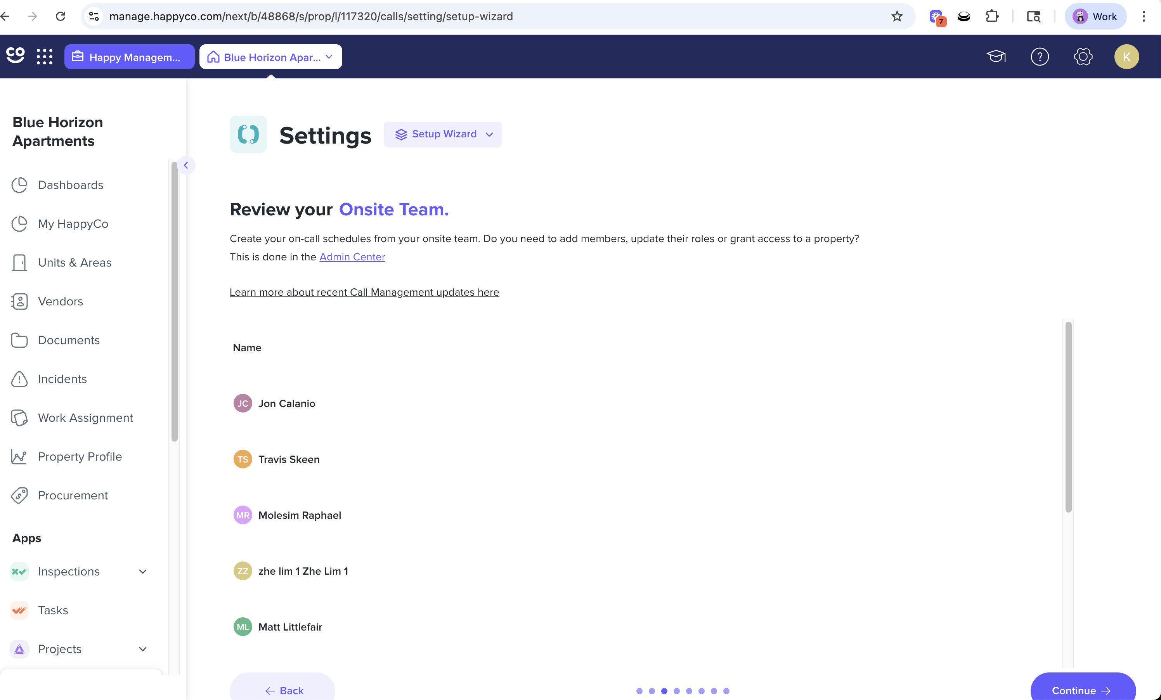The image size is (1161, 700).
Task: Open Vendors in the sidebar
Action: click(60, 301)
